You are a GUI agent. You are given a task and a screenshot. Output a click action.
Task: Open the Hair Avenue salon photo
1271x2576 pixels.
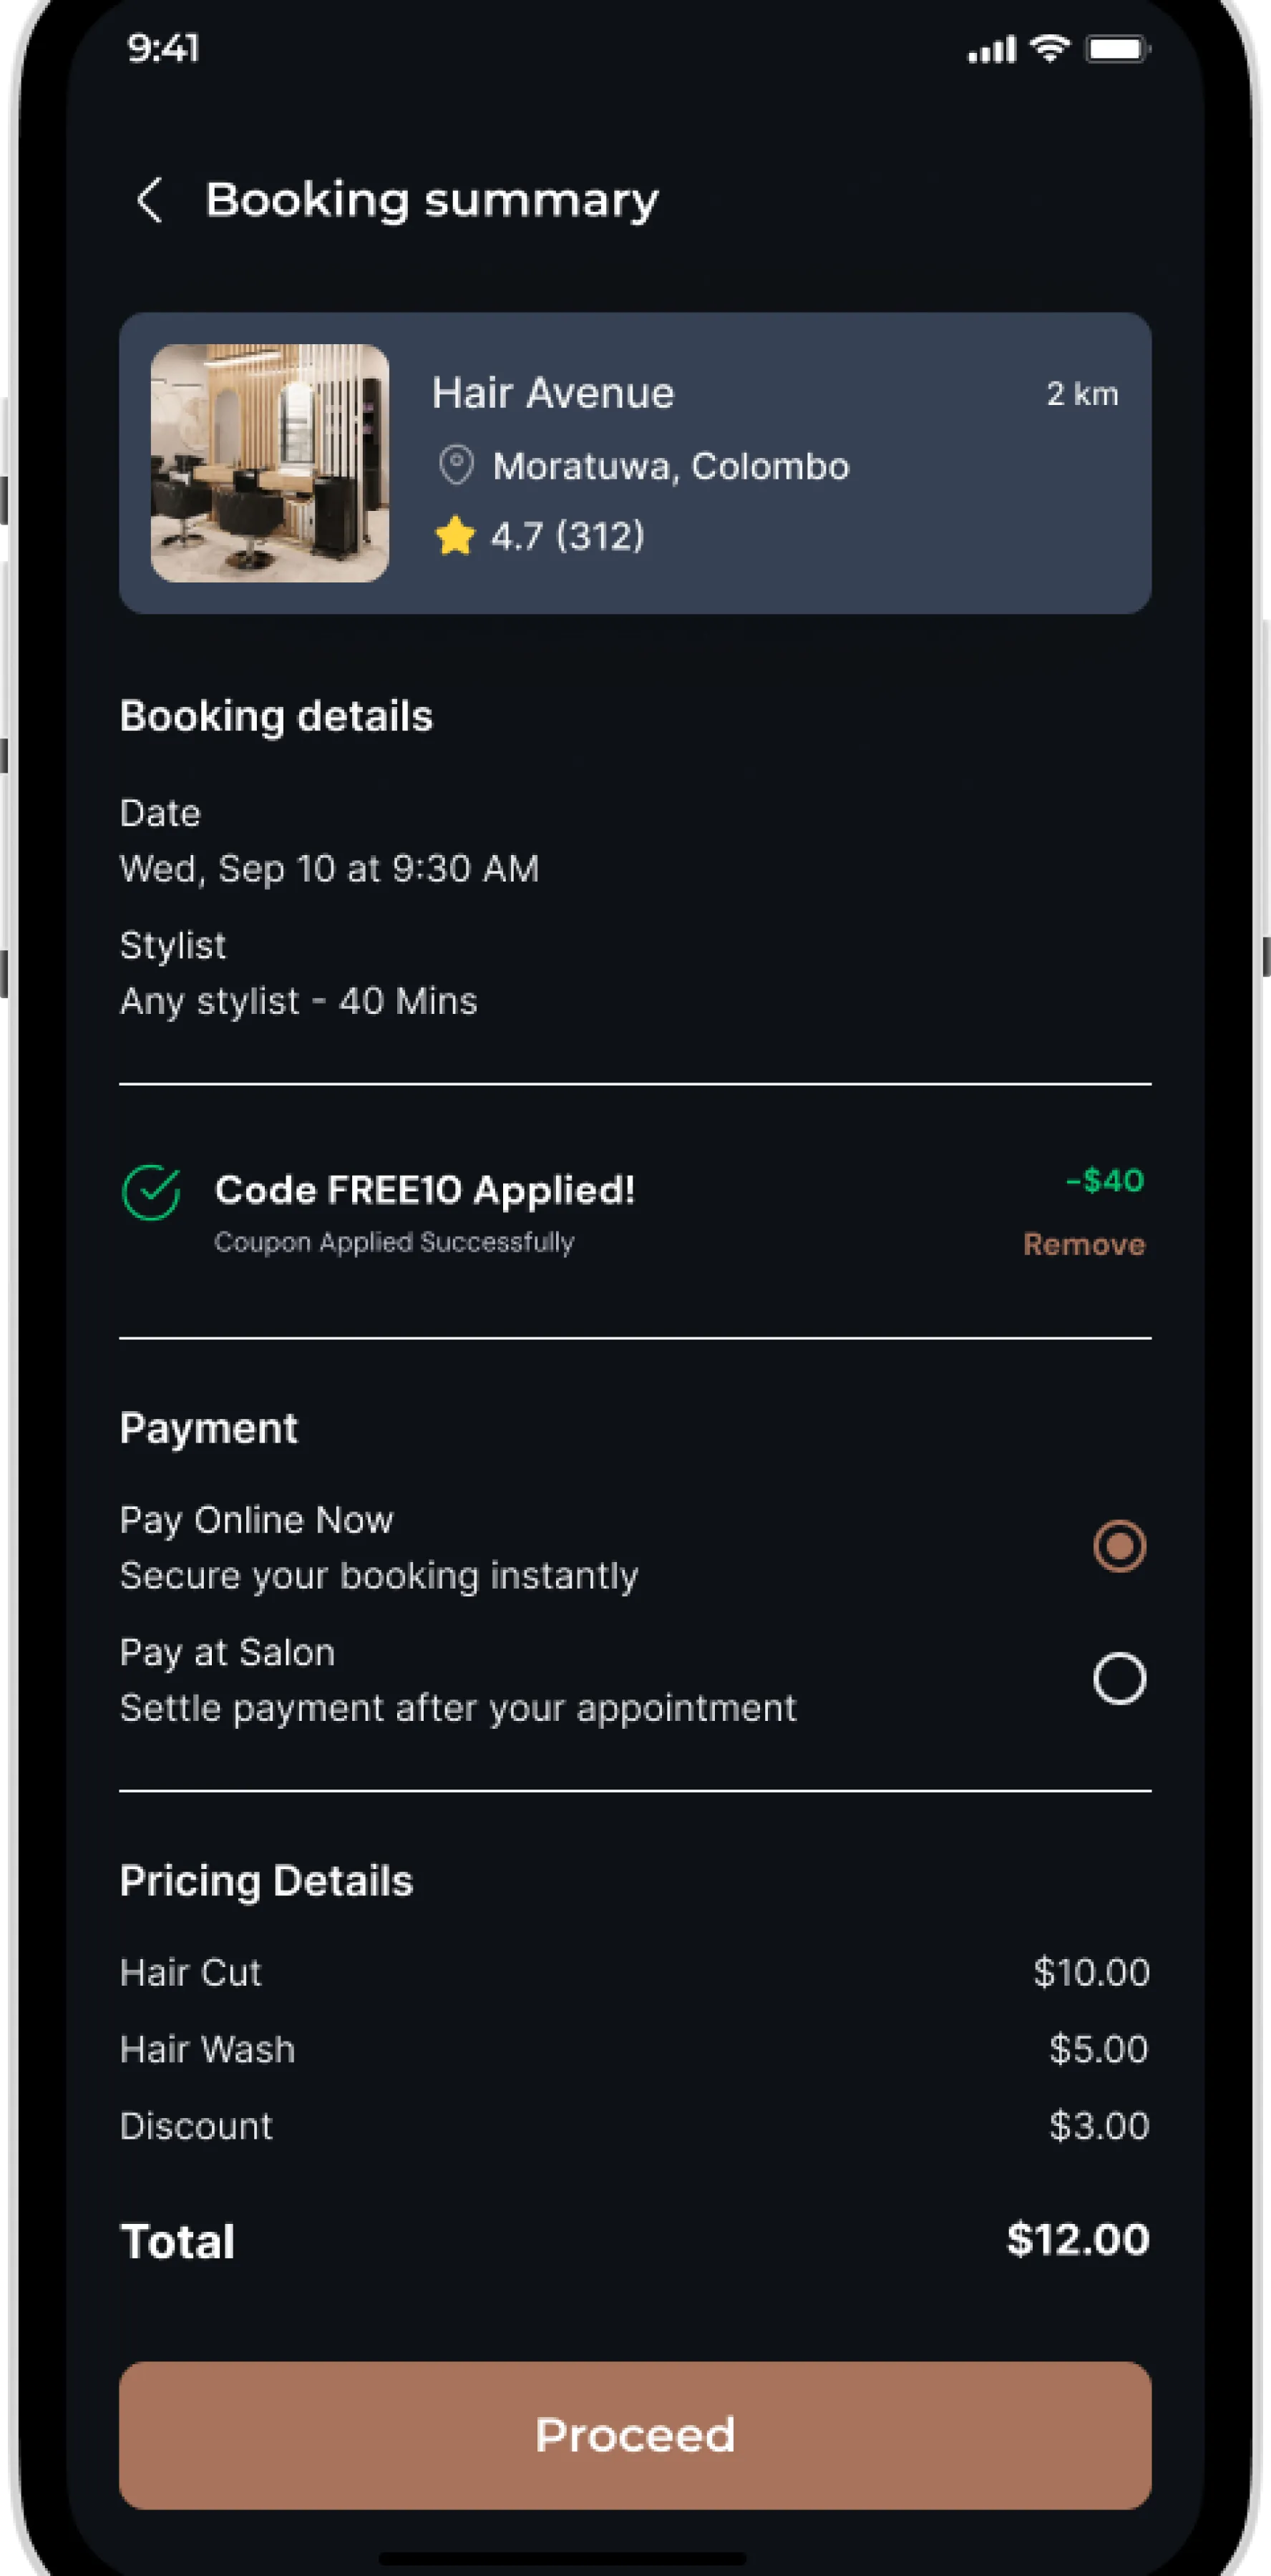click(270, 463)
